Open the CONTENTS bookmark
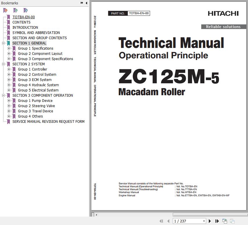Image resolution: width=248 pixels, height=225 pixels. (21, 22)
